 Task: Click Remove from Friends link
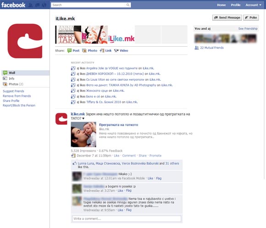coord(17,96)
